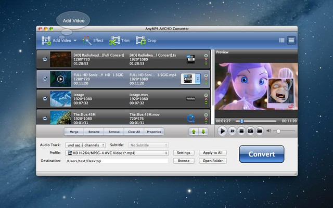Open the Crop tool
Viewport: 333px width, 208px height.
(x=146, y=40)
